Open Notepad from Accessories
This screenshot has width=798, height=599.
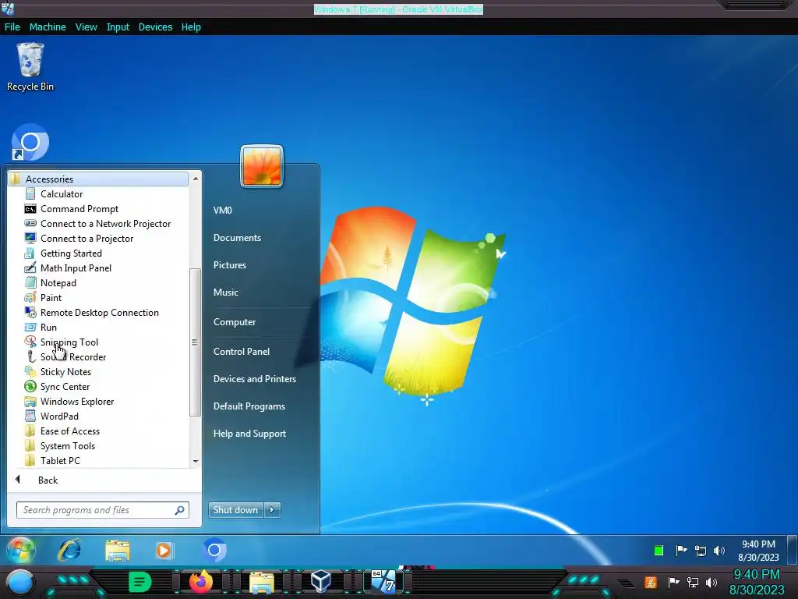click(x=58, y=282)
